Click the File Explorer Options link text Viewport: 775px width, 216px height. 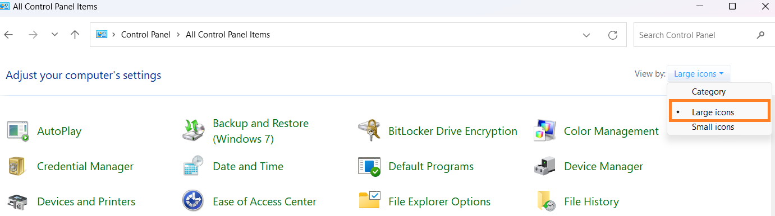coord(439,201)
